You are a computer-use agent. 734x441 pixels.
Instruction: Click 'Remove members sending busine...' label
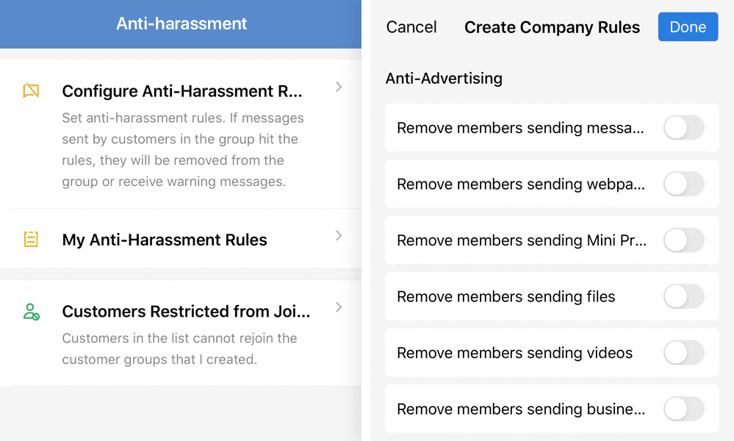[x=521, y=409]
